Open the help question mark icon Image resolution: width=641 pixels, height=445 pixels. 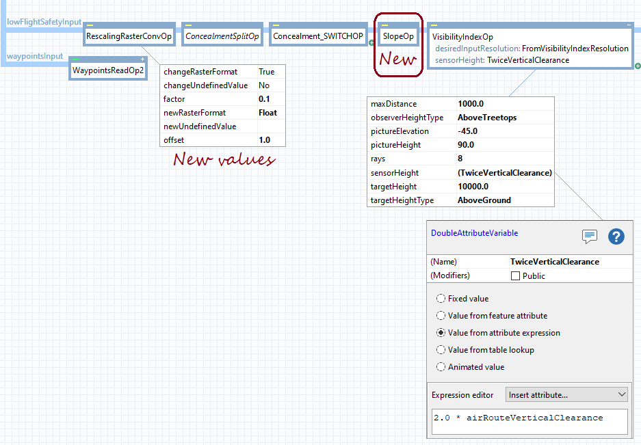(616, 237)
